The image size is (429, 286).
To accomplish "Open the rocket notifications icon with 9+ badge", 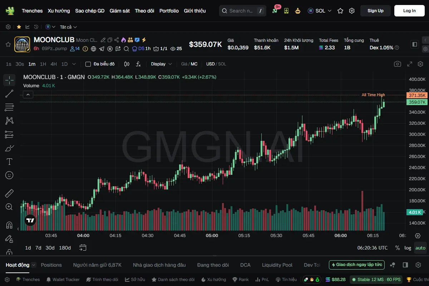I will [x=275, y=11].
